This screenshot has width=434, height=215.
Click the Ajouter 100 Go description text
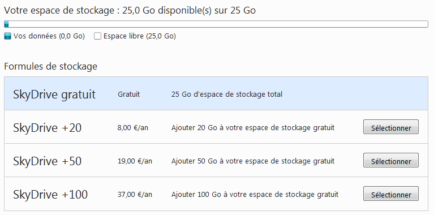[255, 194]
